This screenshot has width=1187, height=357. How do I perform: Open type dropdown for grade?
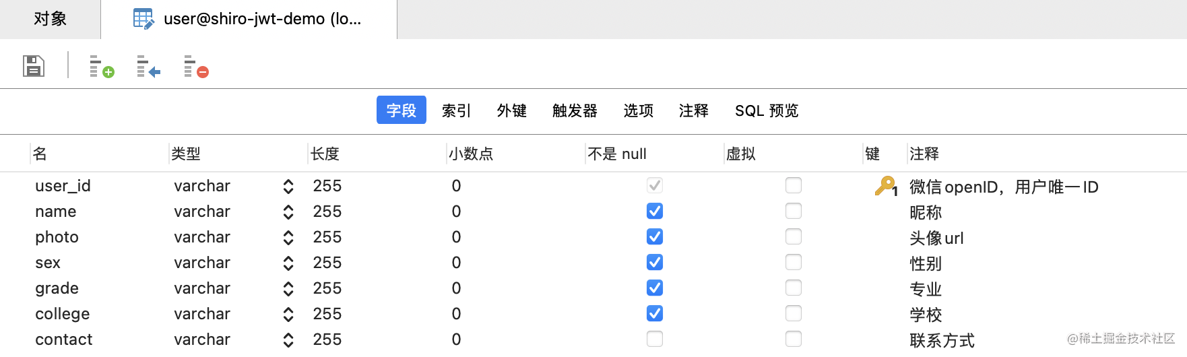click(288, 289)
